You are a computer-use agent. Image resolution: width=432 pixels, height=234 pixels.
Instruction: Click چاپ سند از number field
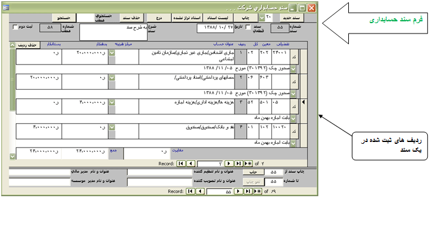click(274, 172)
